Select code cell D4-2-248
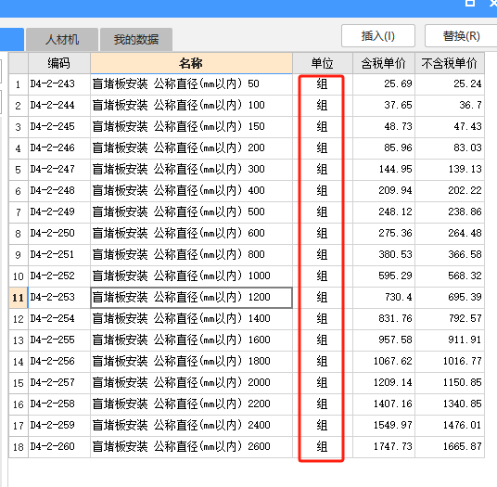This screenshot has width=497, height=487. (x=59, y=190)
